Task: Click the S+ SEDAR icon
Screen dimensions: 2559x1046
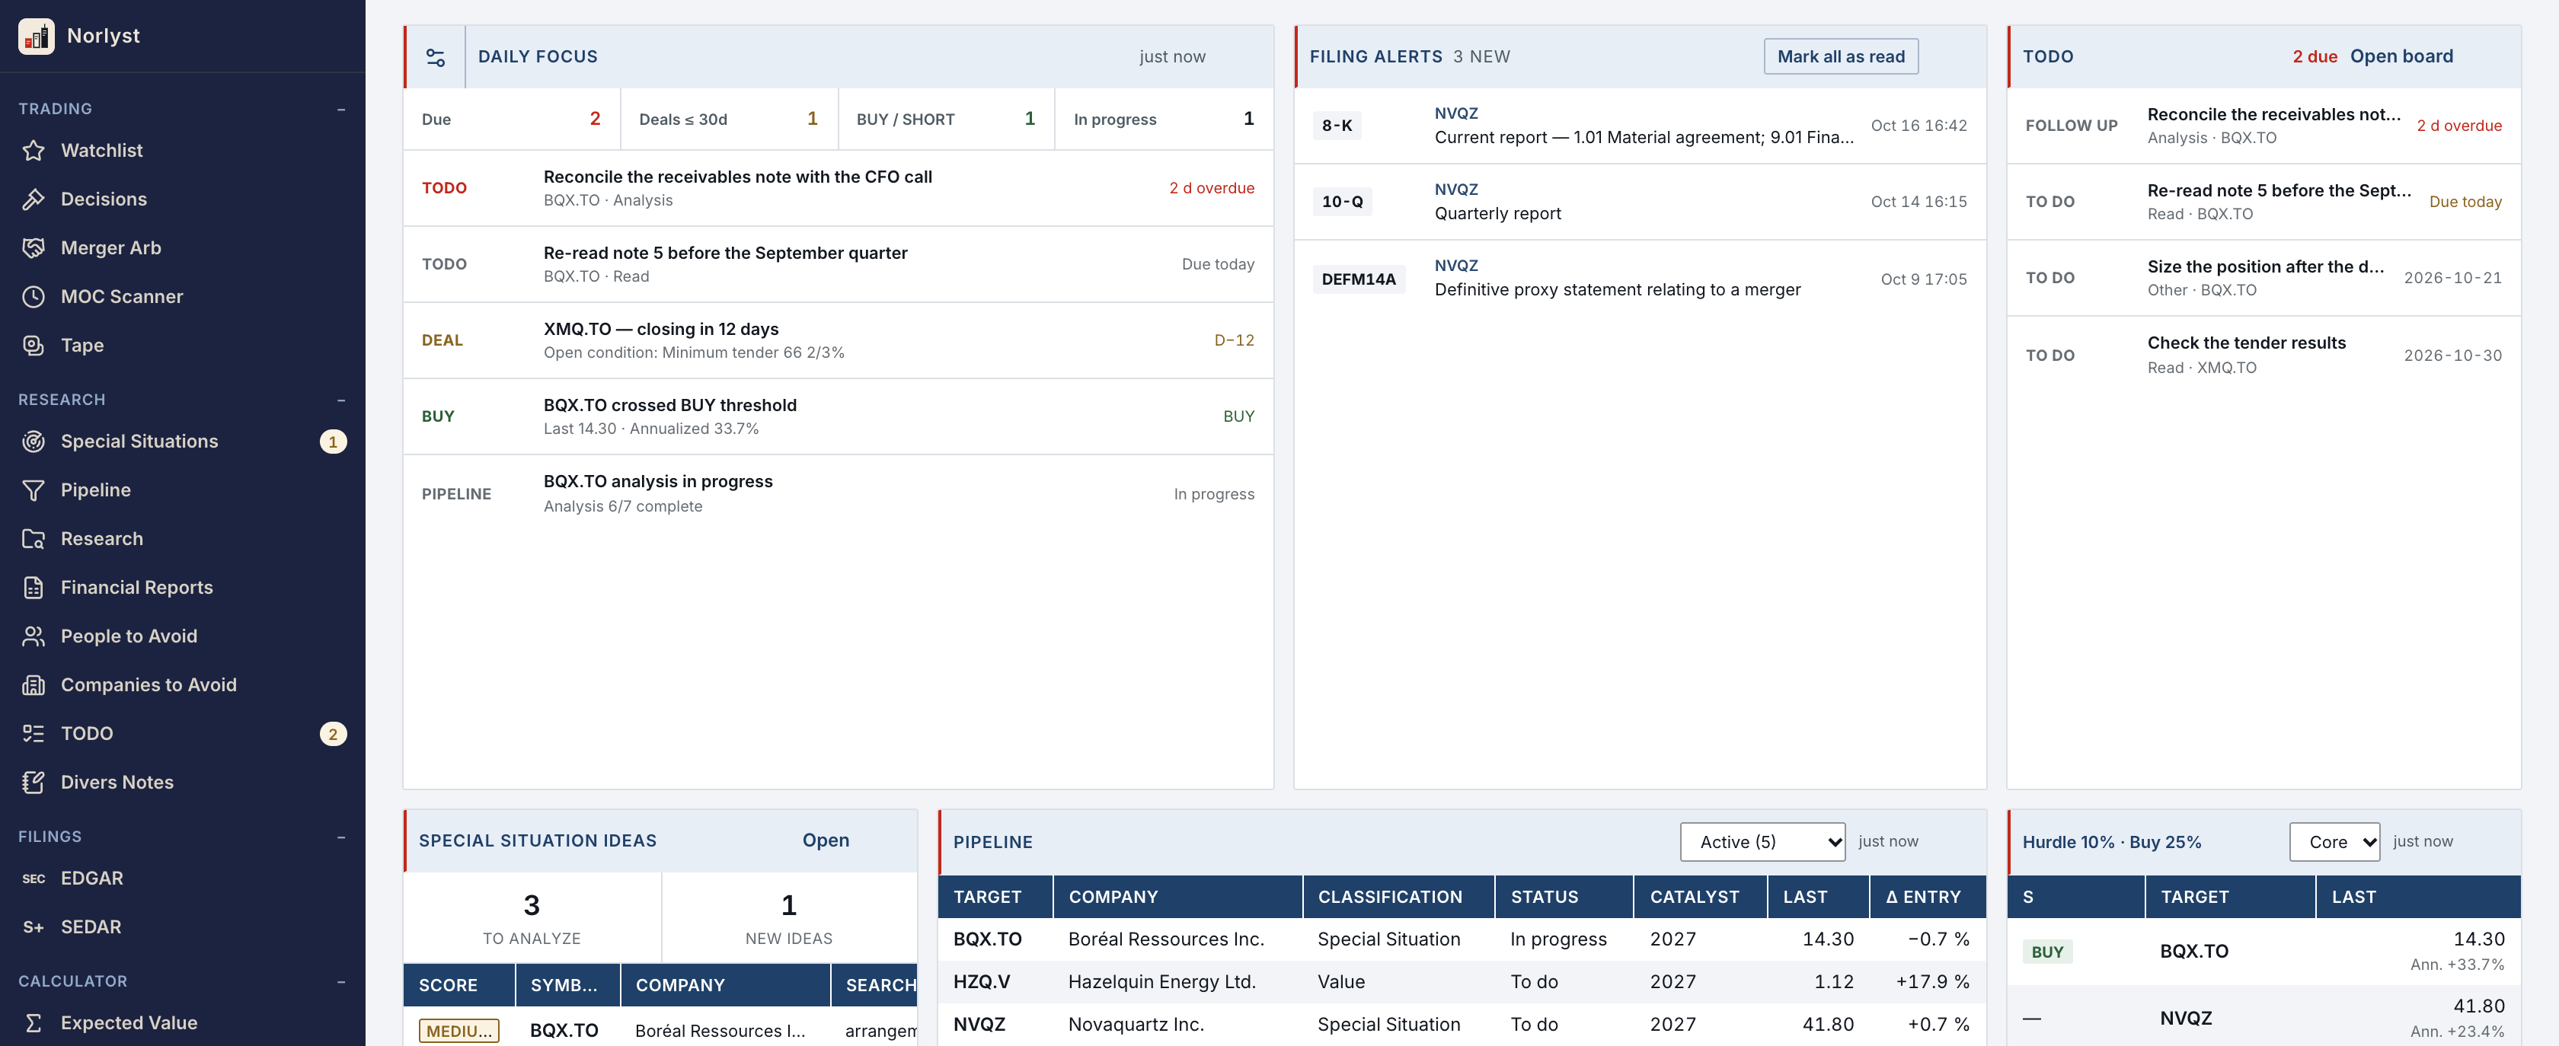Action: 34,928
